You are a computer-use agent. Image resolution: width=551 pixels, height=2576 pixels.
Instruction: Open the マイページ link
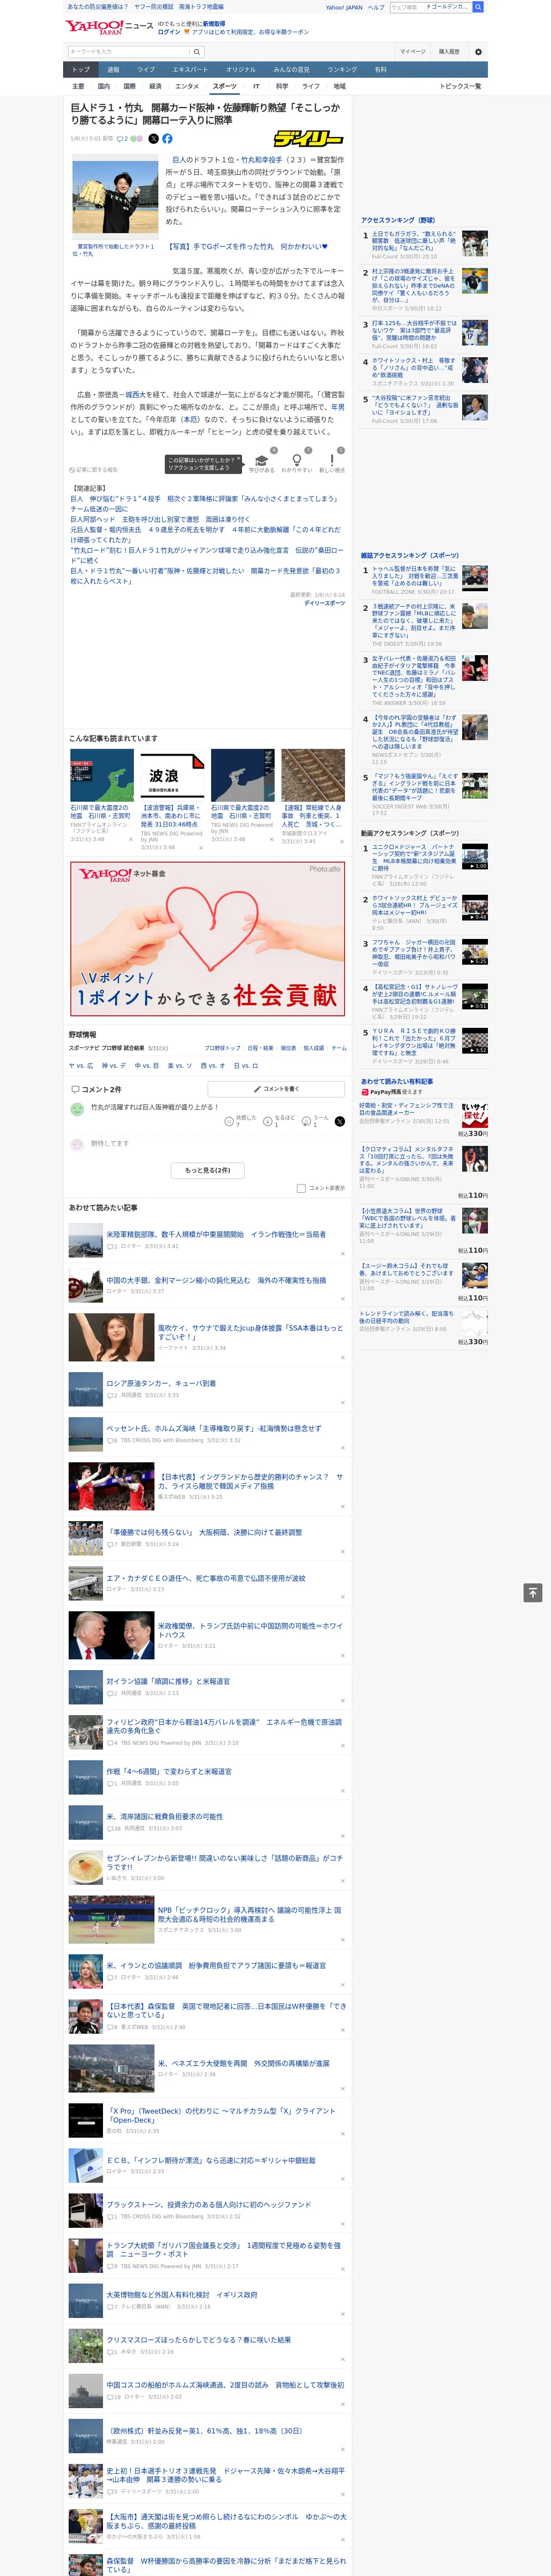click(413, 51)
